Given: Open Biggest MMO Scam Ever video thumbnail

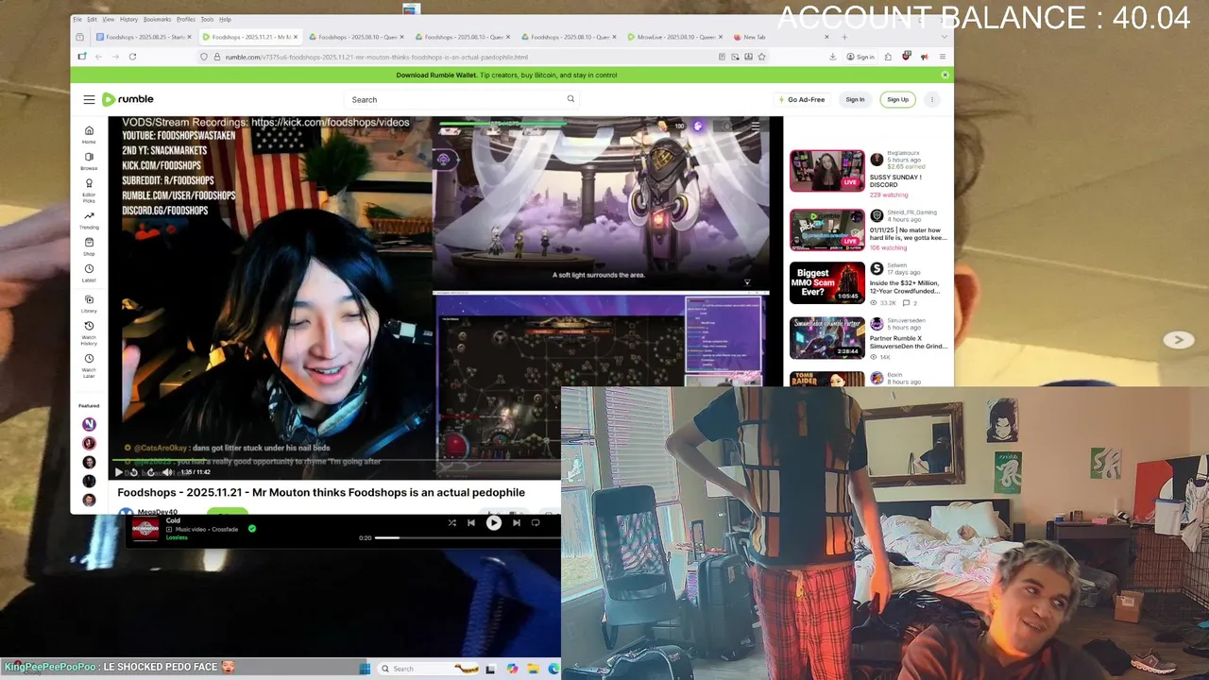Looking at the screenshot, I should tap(826, 282).
